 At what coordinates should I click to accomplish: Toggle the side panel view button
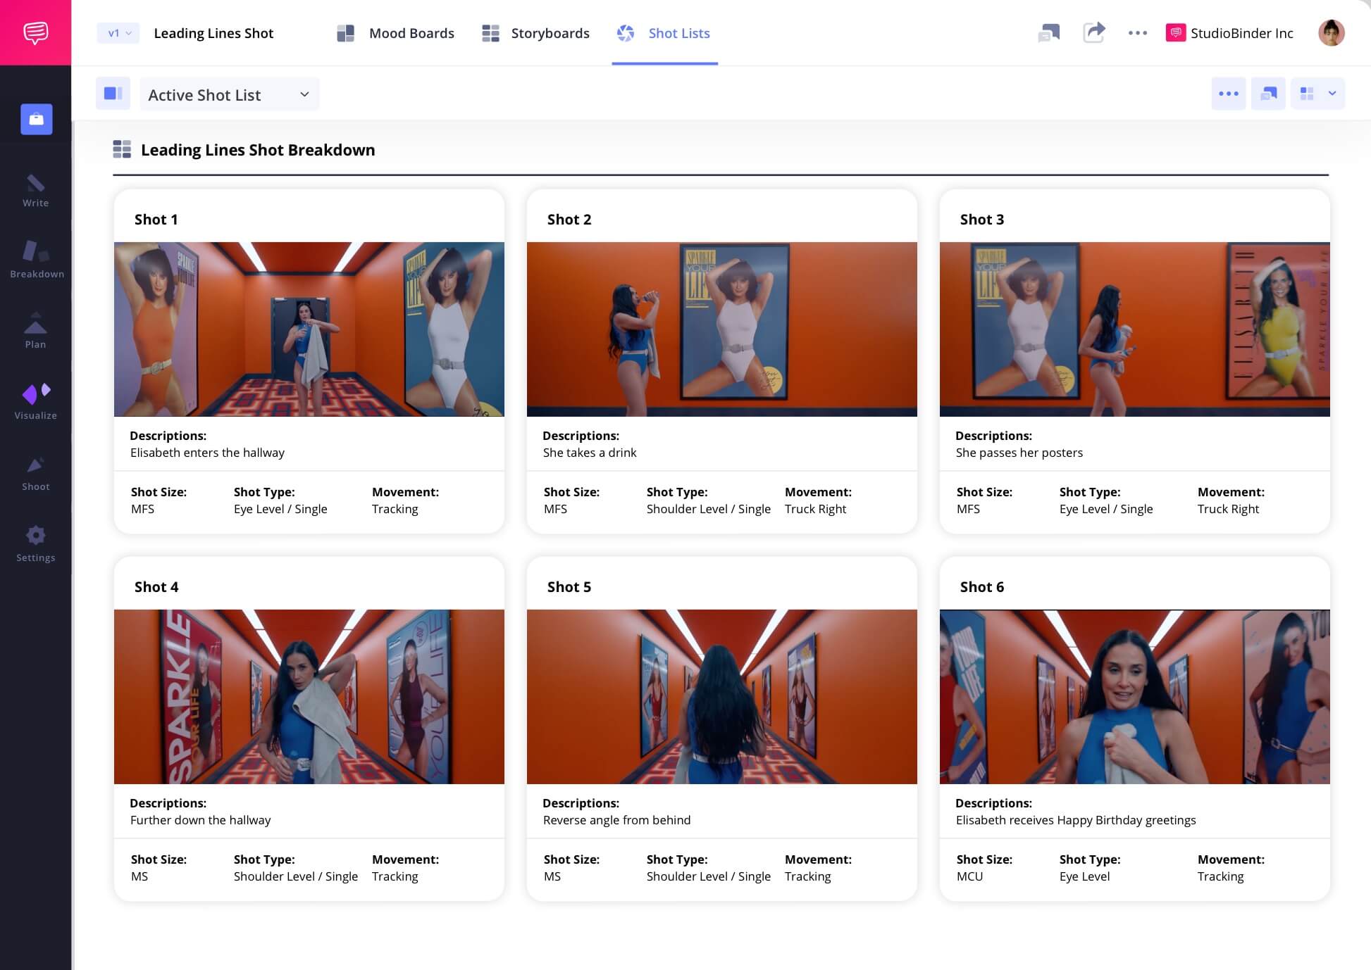[x=113, y=94]
